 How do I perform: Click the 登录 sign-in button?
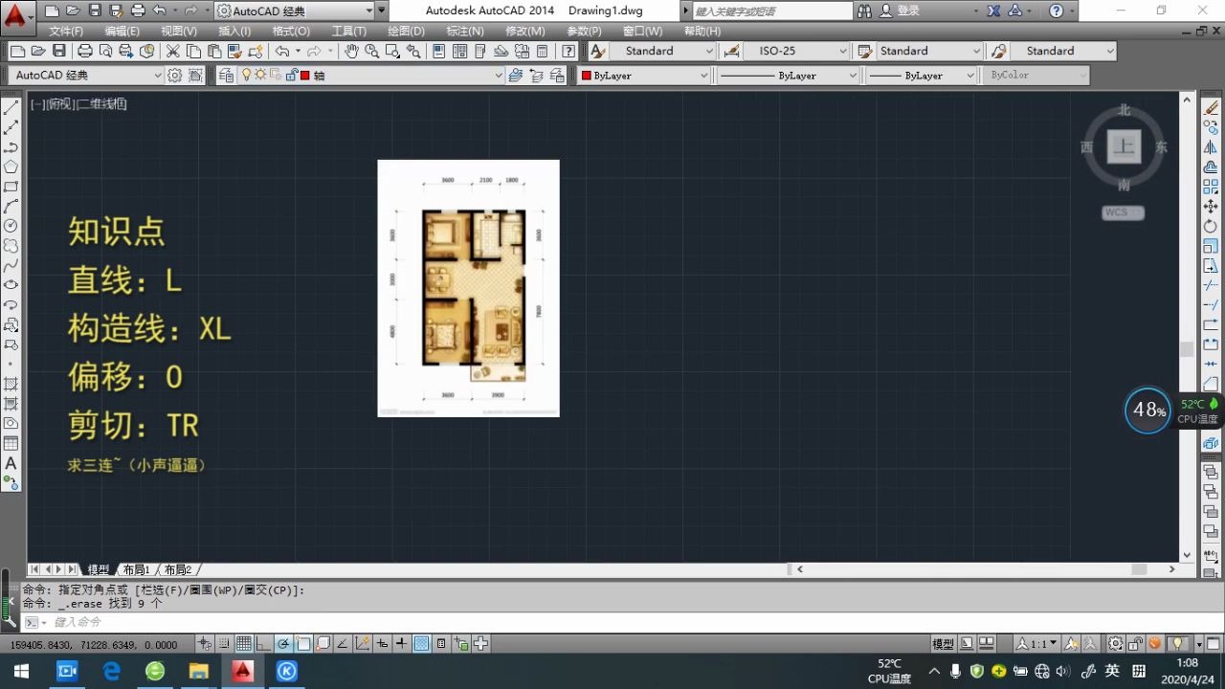point(901,11)
